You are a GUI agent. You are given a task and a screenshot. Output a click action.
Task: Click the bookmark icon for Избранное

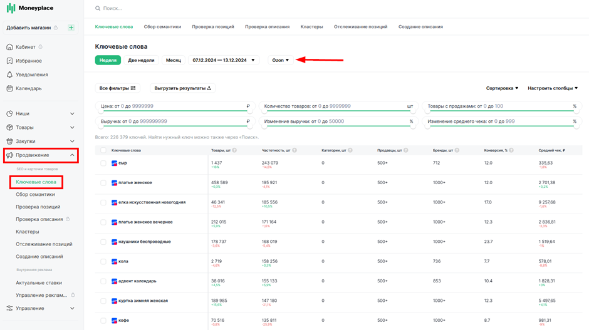point(10,61)
